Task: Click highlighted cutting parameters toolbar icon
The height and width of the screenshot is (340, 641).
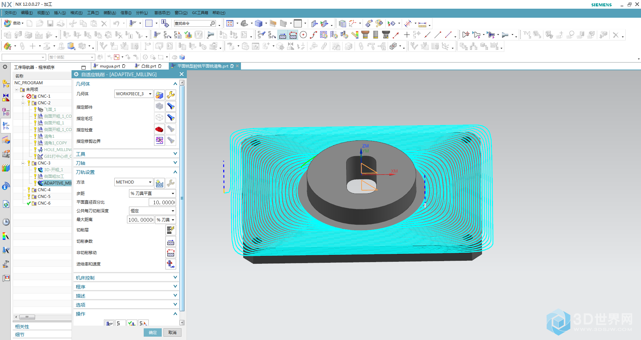Action: [x=283, y=35]
